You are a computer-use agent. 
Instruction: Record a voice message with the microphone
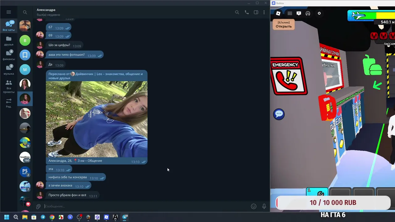(x=264, y=206)
